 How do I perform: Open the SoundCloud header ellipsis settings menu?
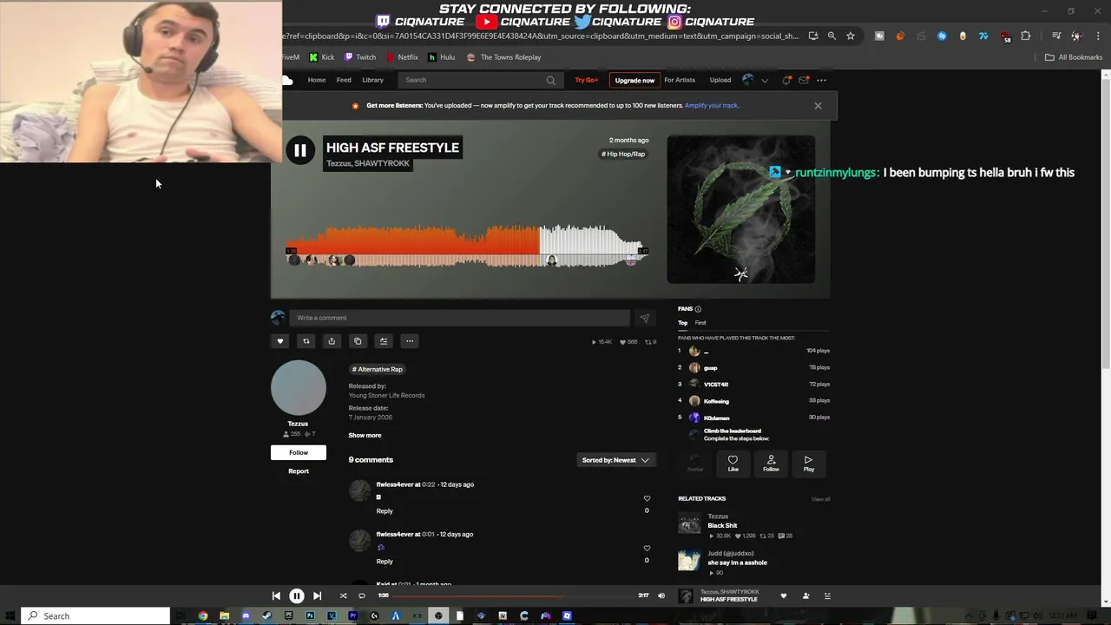click(x=821, y=80)
